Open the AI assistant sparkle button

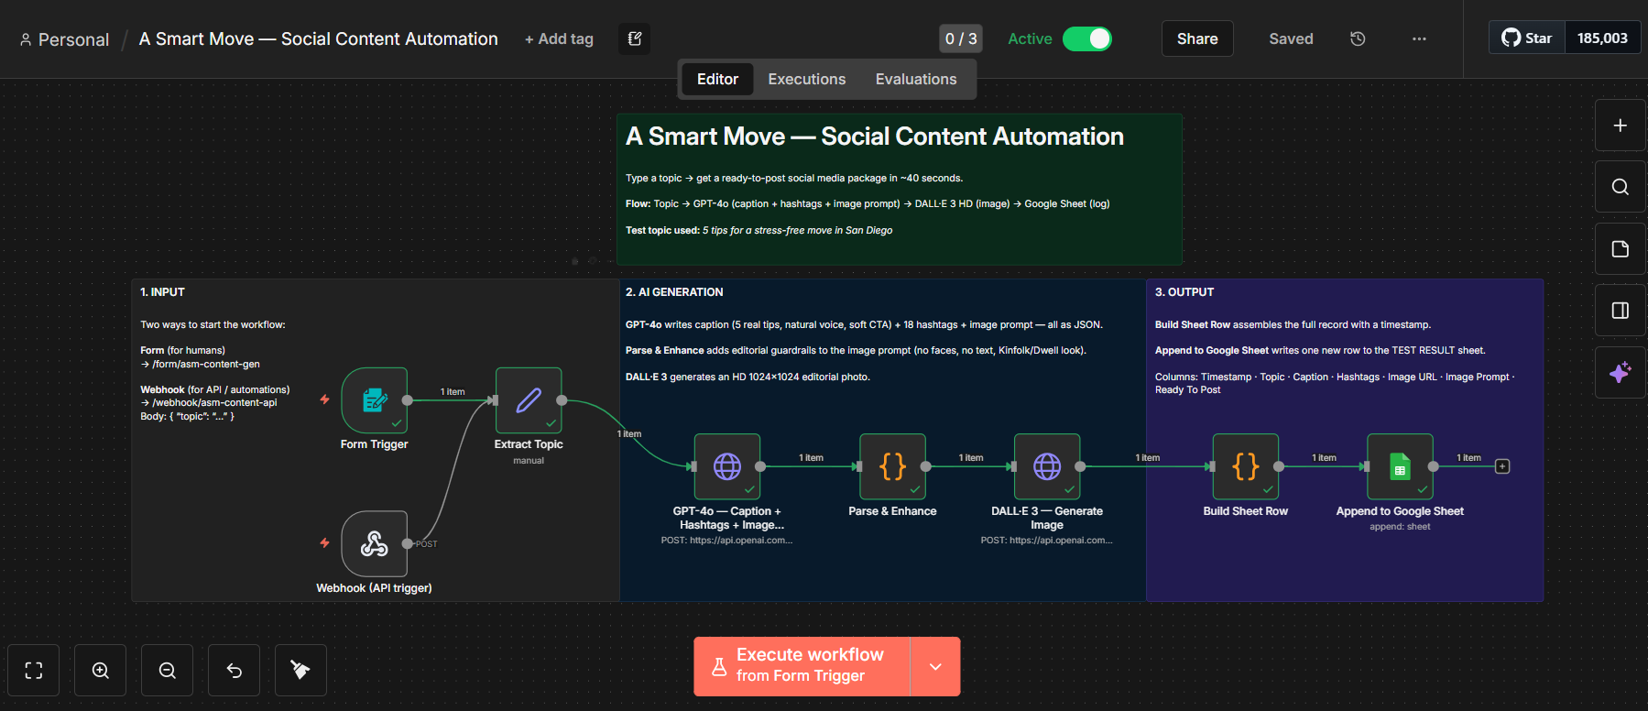click(1620, 373)
